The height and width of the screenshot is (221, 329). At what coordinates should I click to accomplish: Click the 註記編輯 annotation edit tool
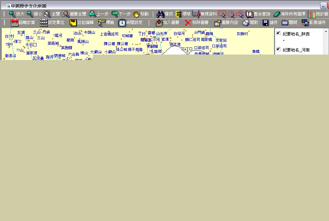pos(73,23)
